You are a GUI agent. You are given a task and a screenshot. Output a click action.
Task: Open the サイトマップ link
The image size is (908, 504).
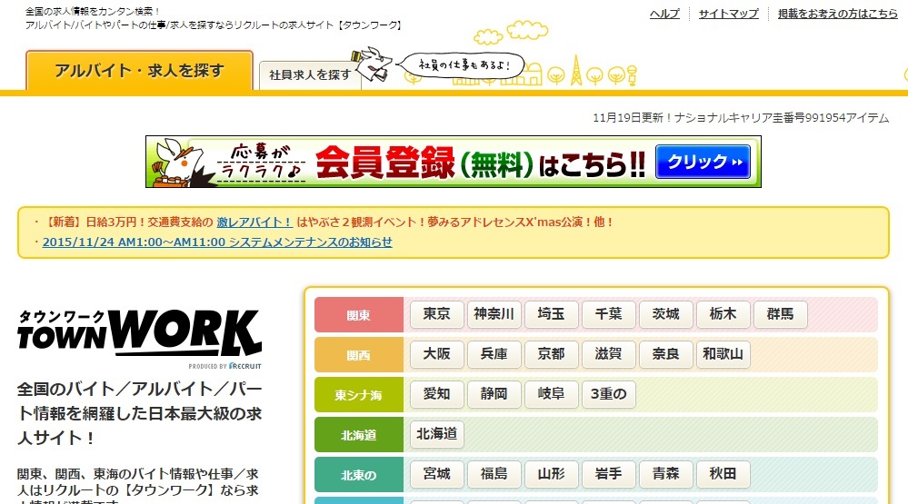[728, 14]
